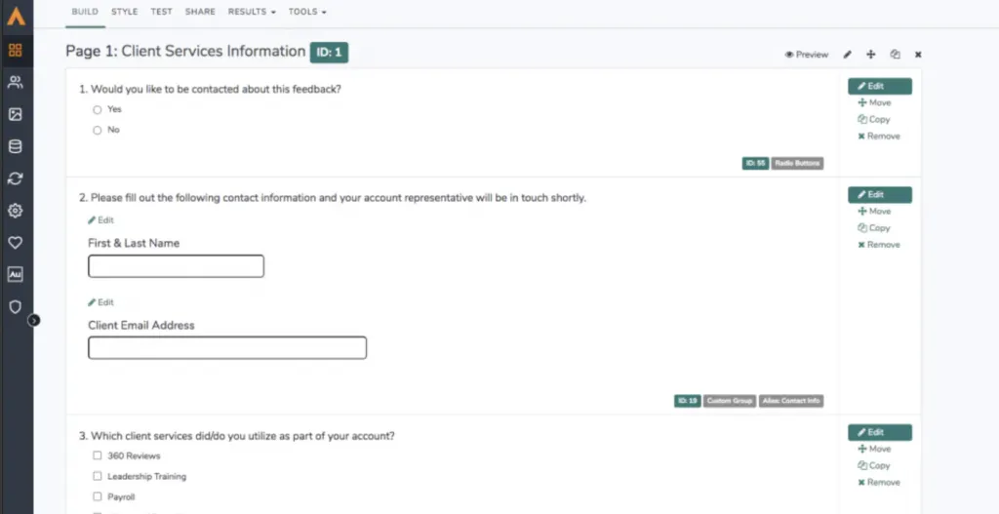This screenshot has height=514, width=999.
Task: Select the No radio button
Action: click(x=98, y=130)
